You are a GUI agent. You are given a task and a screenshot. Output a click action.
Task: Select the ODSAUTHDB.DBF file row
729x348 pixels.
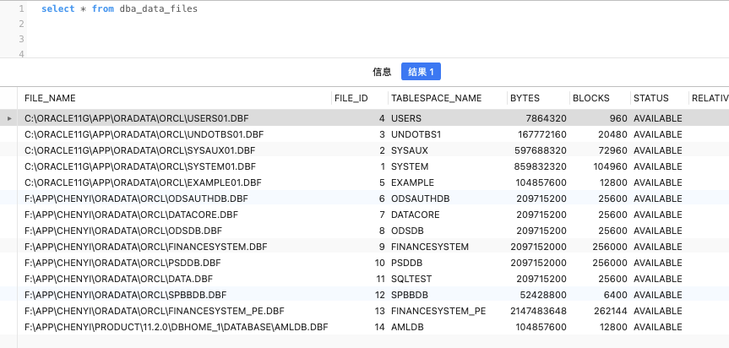point(136,198)
